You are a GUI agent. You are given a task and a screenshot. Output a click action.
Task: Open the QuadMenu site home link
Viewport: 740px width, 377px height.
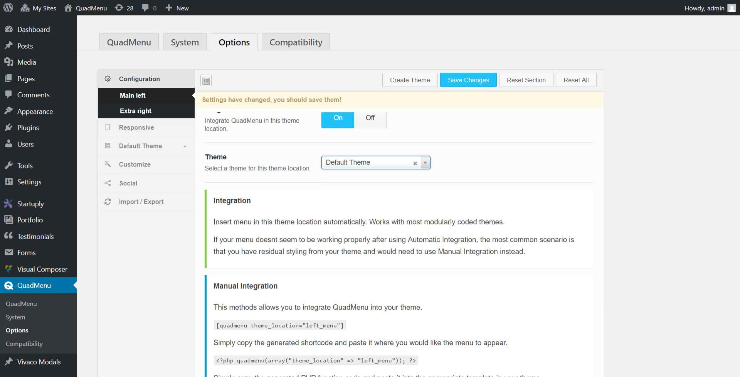point(86,8)
